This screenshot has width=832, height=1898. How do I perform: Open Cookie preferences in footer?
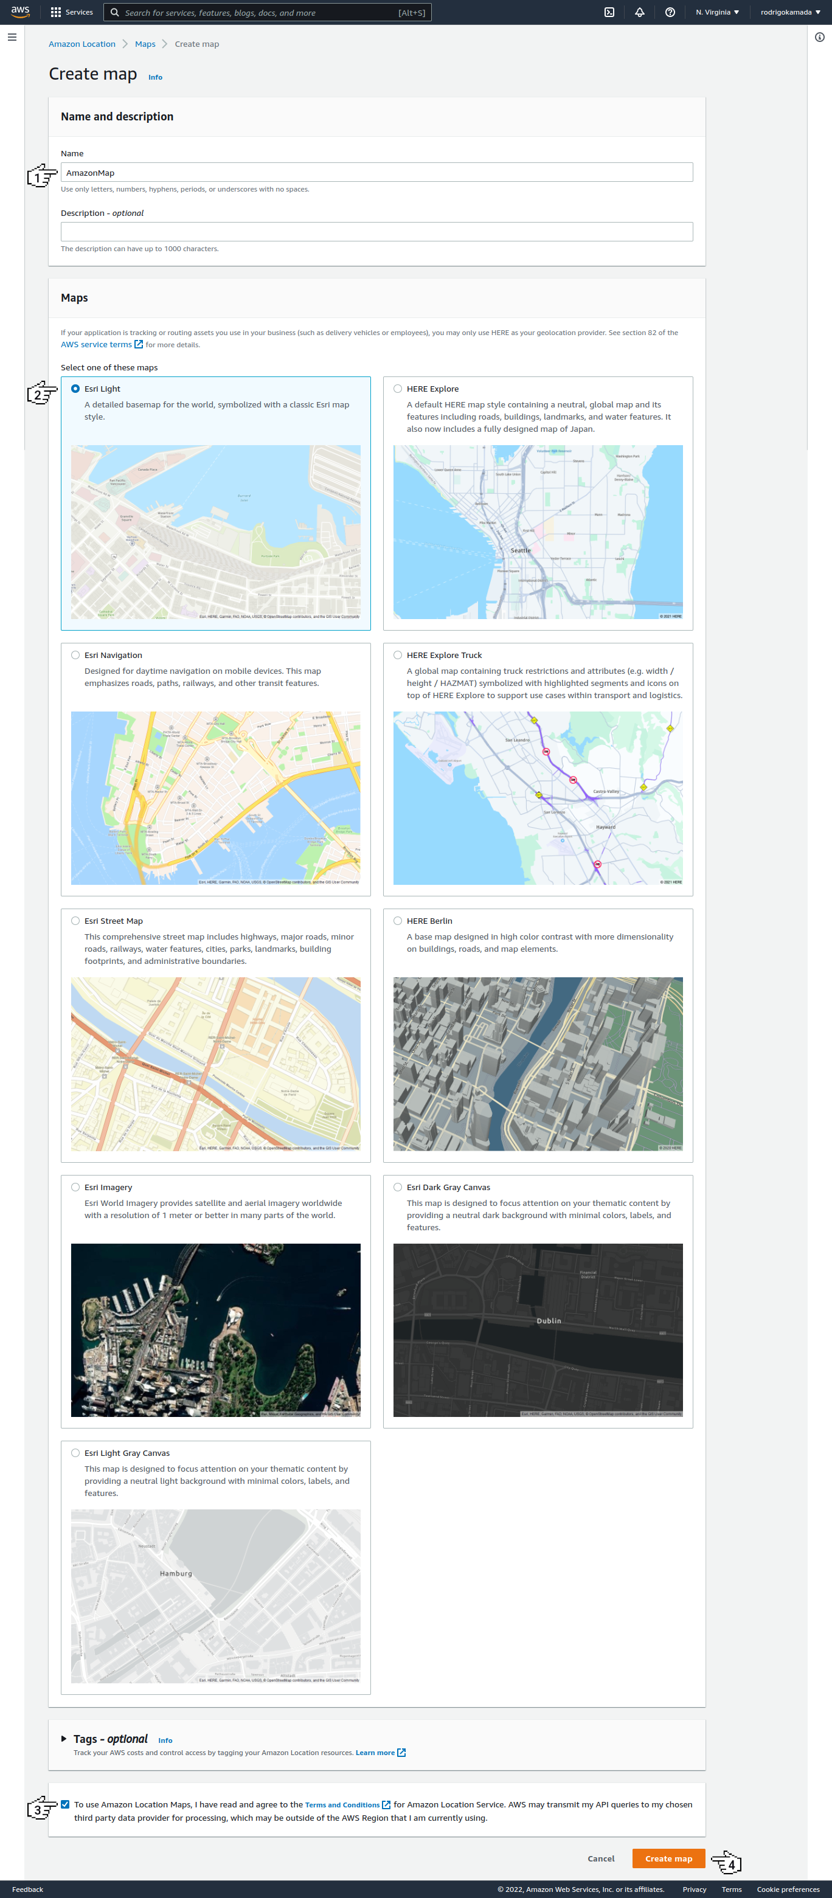tap(788, 1889)
